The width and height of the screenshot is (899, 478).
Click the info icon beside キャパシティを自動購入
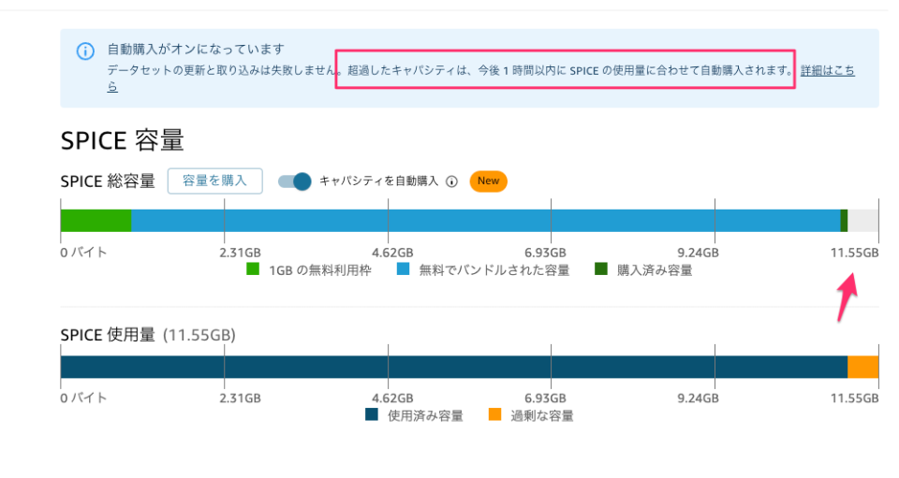[x=451, y=181]
